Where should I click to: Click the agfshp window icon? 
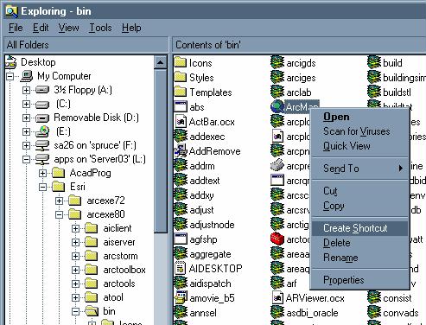pos(181,239)
